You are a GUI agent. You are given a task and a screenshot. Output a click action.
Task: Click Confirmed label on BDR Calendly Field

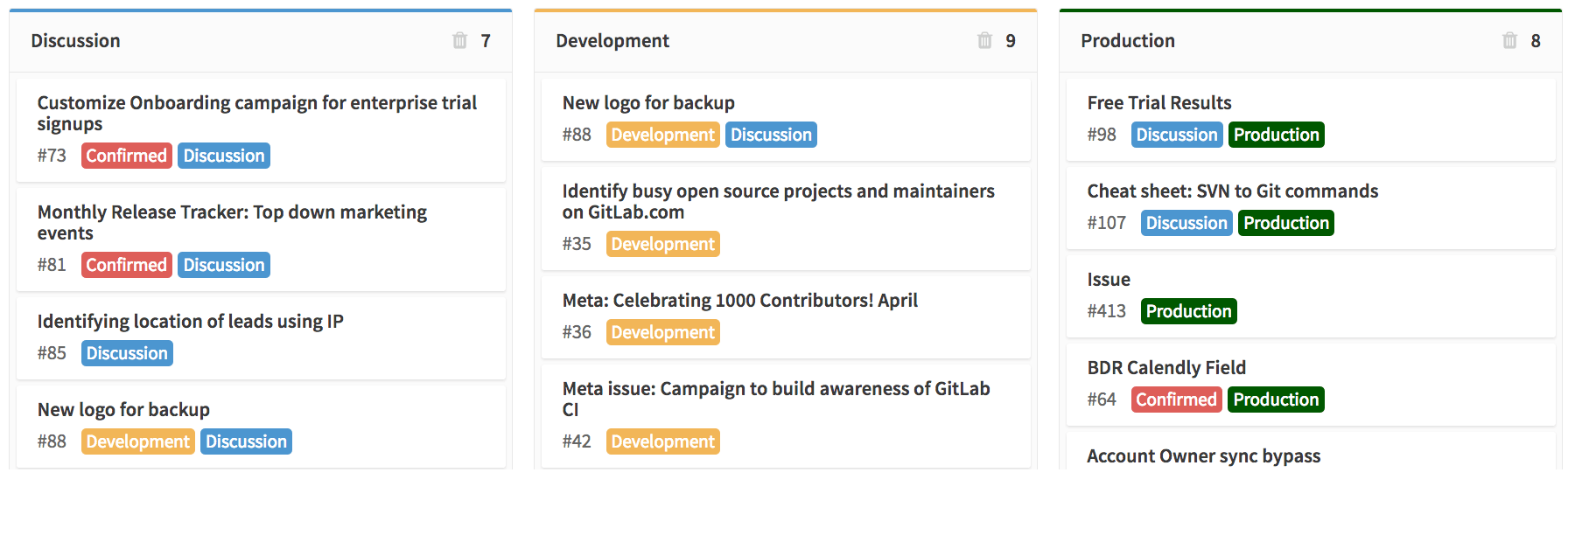[1176, 400]
